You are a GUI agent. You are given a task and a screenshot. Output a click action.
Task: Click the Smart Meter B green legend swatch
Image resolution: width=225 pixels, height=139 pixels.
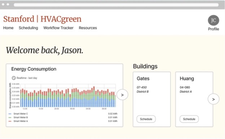pos(10,118)
